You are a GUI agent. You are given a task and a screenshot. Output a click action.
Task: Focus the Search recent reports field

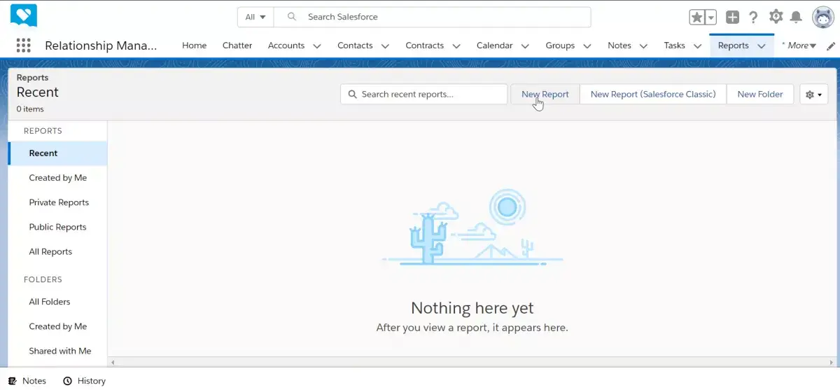424,94
